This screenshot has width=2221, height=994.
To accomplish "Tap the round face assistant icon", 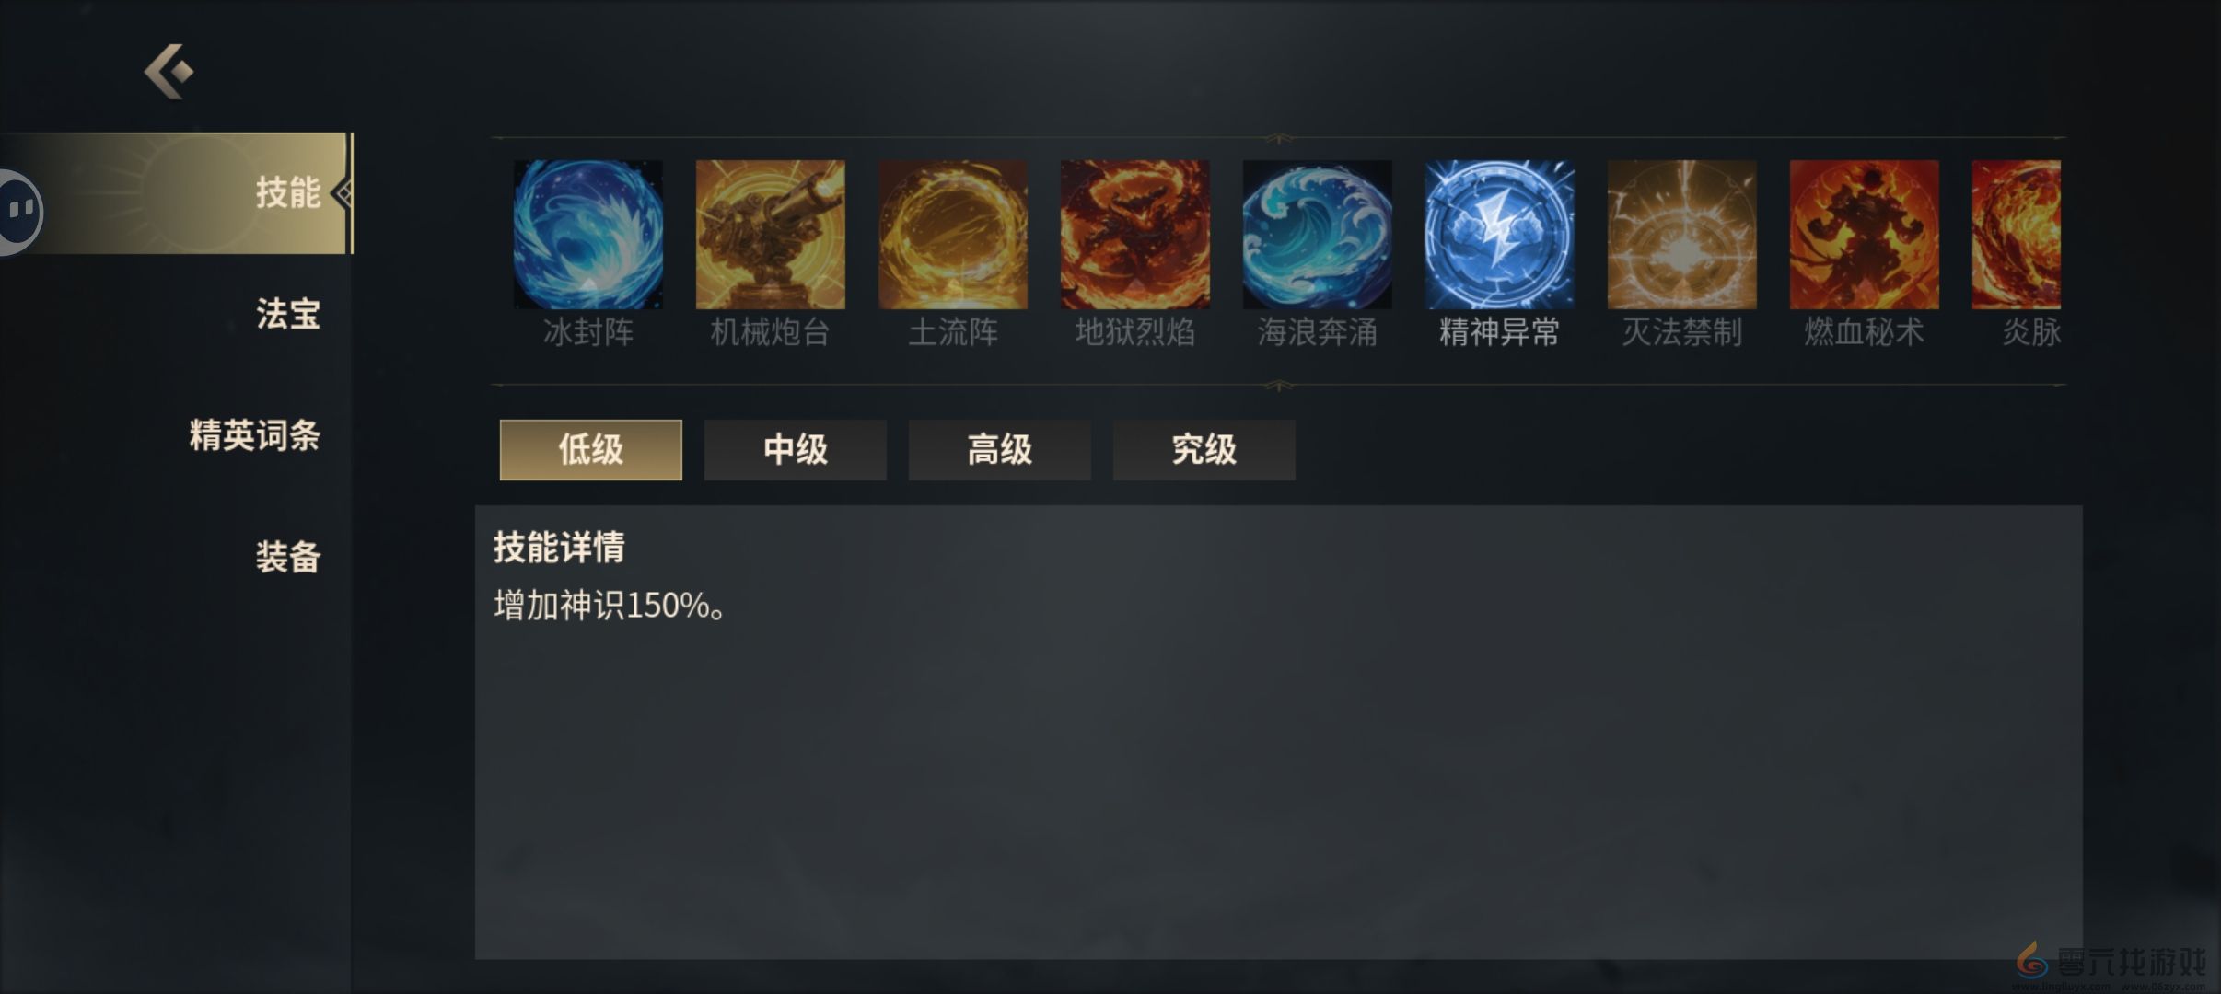I will pyautogui.click(x=18, y=212).
